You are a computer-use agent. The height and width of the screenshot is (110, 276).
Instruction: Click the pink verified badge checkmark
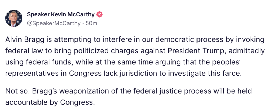(100, 14)
